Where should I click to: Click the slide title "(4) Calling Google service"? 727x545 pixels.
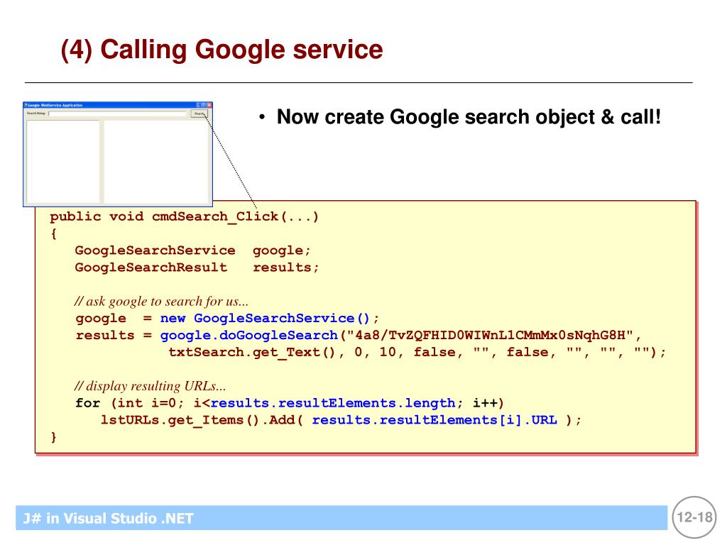tap(222, 50)
